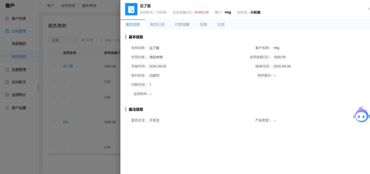
Task: Click the 共 52 条 count text
Action: (x=87, y=40)
